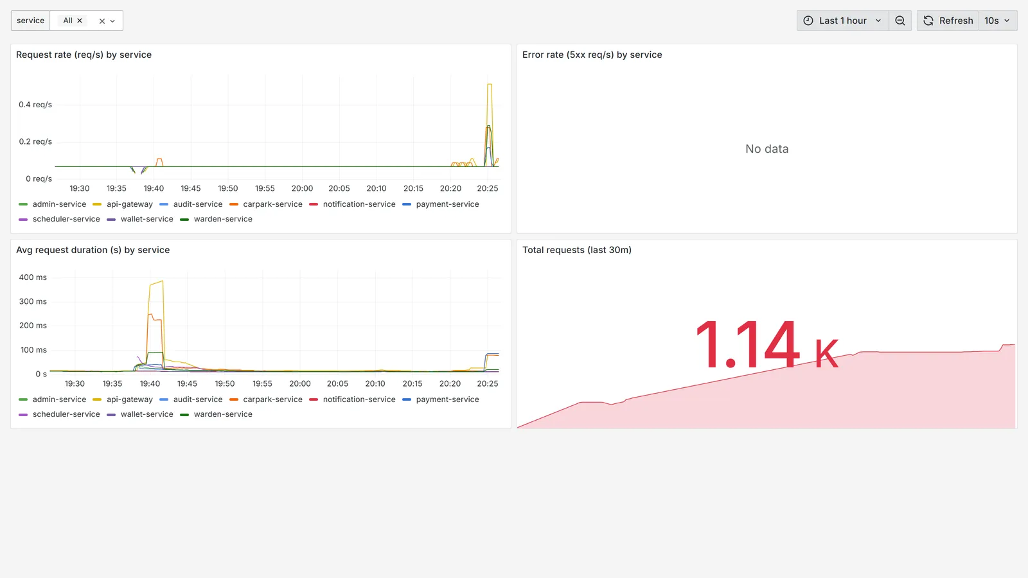The image size is (1028, 578).
Task: Zoom out time range with magnifier icon
Action: [x=900, y=21]
